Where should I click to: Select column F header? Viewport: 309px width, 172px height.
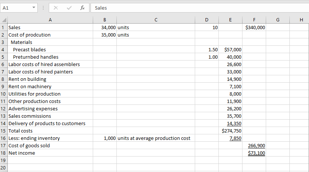pyautogui.click(x=254, y=20)
